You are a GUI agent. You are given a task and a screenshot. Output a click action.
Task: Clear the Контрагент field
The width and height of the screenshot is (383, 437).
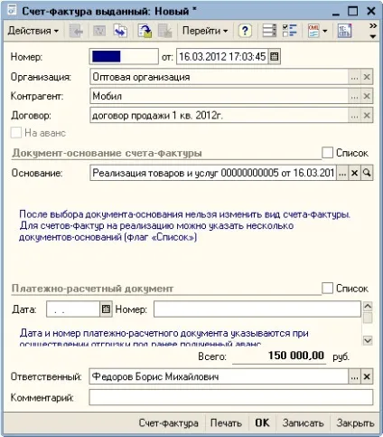(x=367, y=97)
